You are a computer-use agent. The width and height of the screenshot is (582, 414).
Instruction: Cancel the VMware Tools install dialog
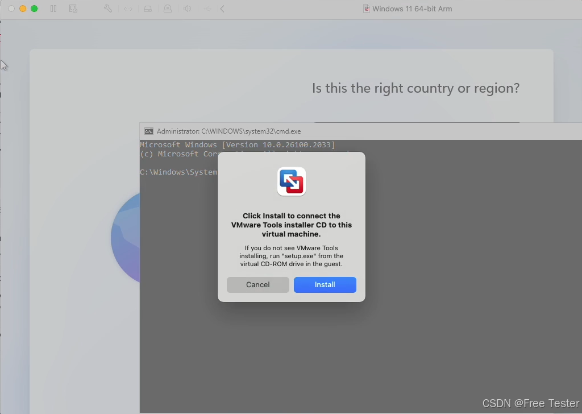click(258, 285)
